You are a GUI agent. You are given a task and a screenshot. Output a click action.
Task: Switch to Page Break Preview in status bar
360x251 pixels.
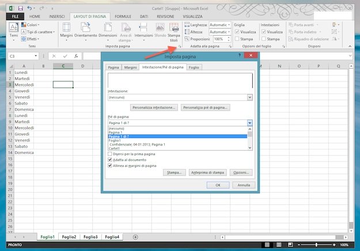pyautogui.click(x=290, y=245)
